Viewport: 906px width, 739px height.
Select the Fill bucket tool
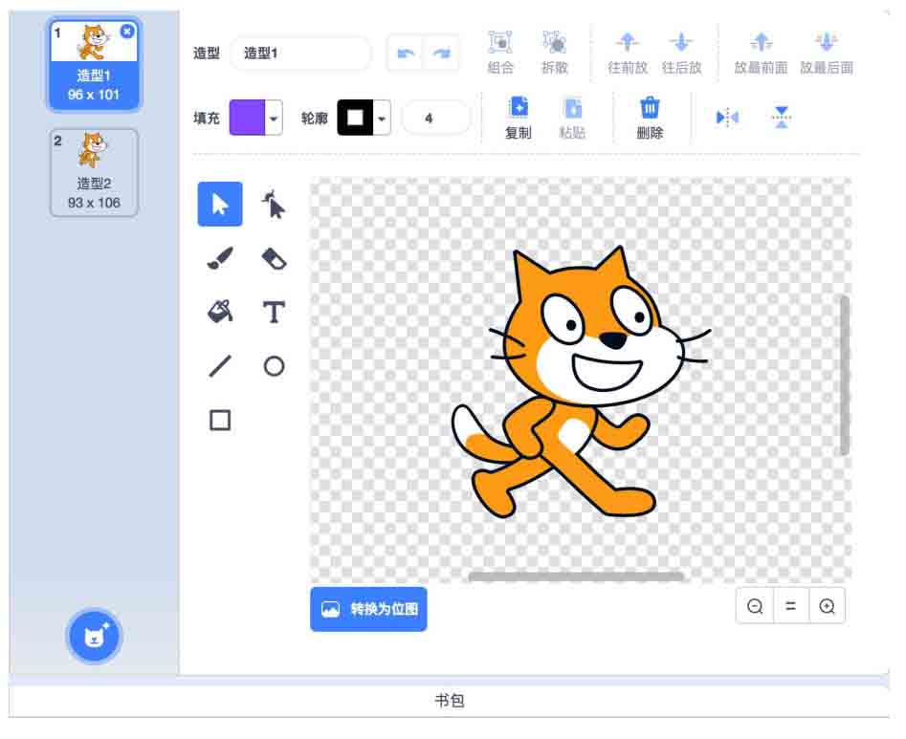point(220,312)
